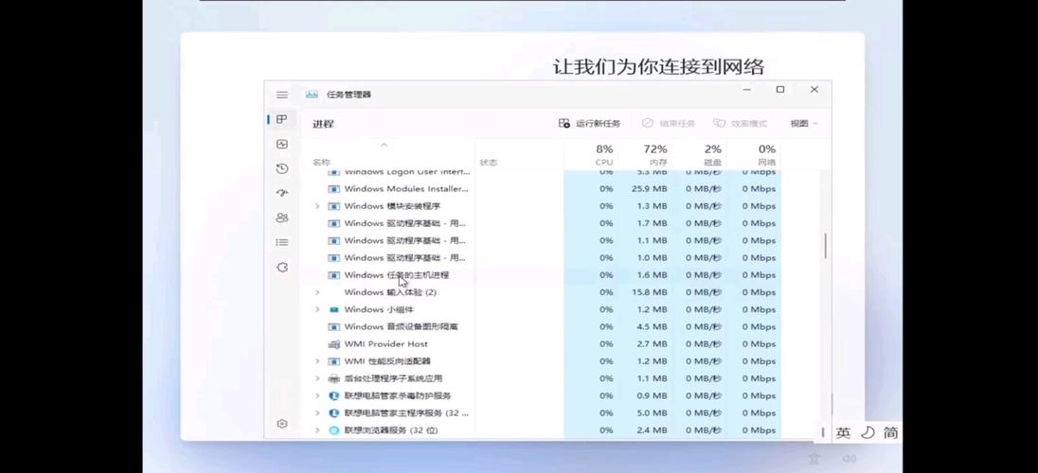Click the Windows 音频设备图形隔离 process icon
Screen dimensions: 1038x473
click(333, 326)
